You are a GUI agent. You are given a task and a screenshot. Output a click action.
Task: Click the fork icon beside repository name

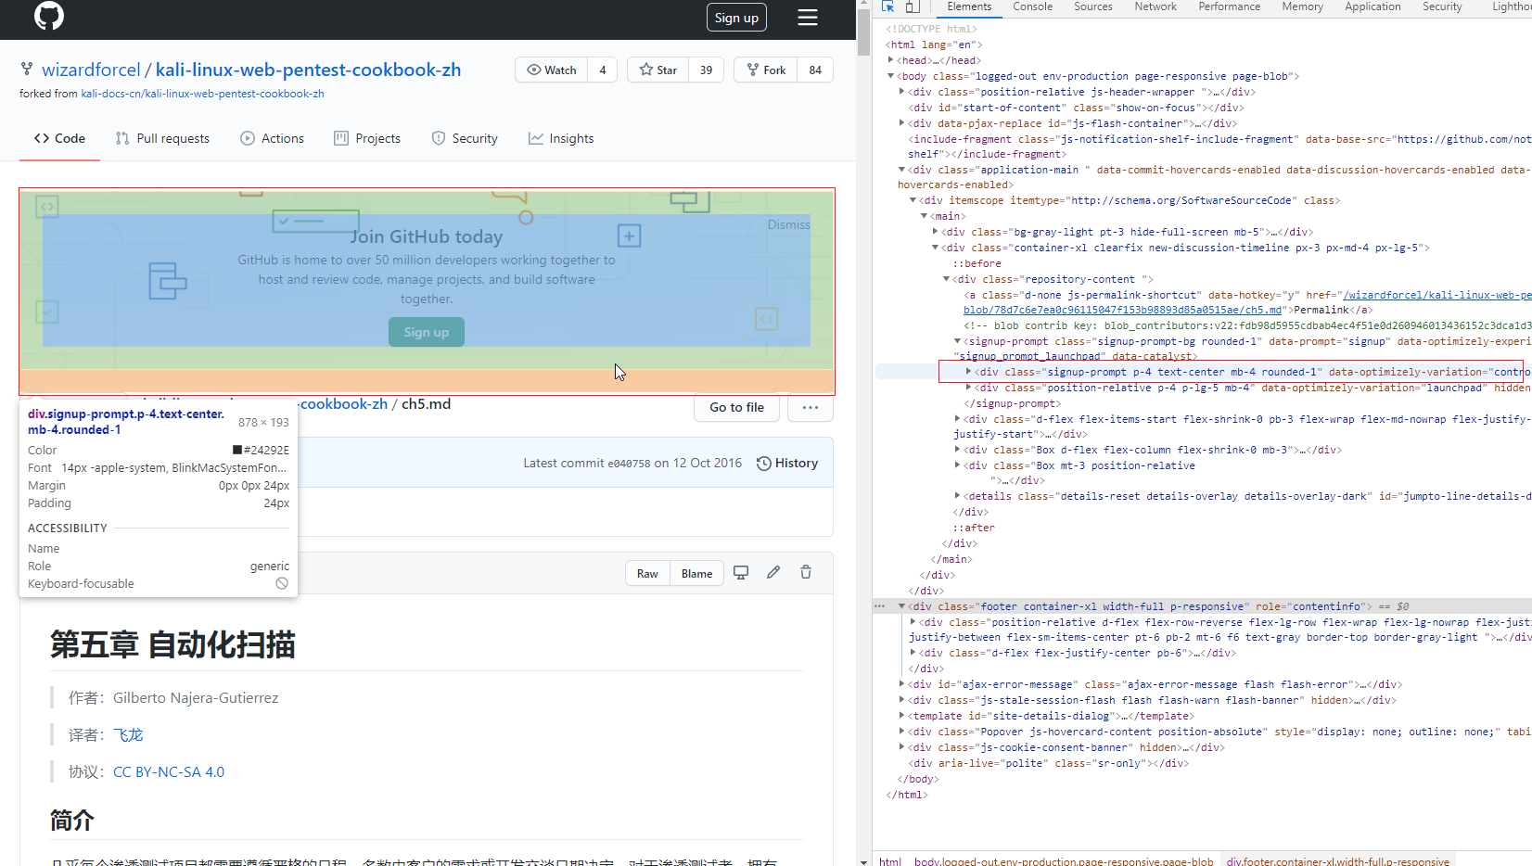(27, 70)
